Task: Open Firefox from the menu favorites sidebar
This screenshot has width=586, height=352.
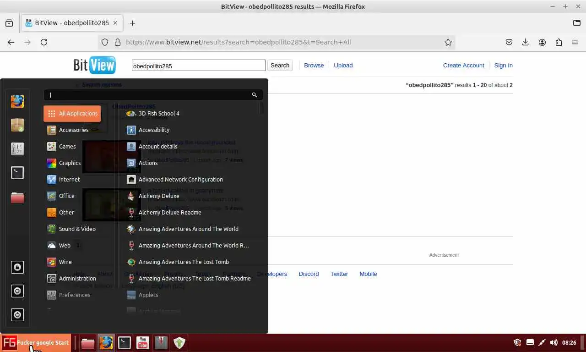Action: point(17,101)
